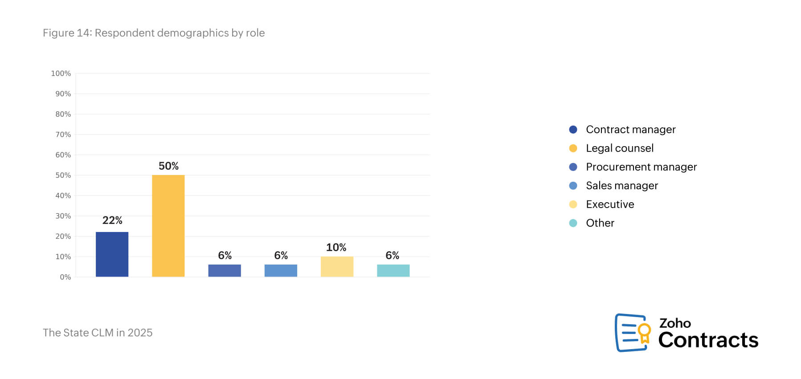Click the Figure 14 chart title

pyautogui.click(x=154, y=33)
